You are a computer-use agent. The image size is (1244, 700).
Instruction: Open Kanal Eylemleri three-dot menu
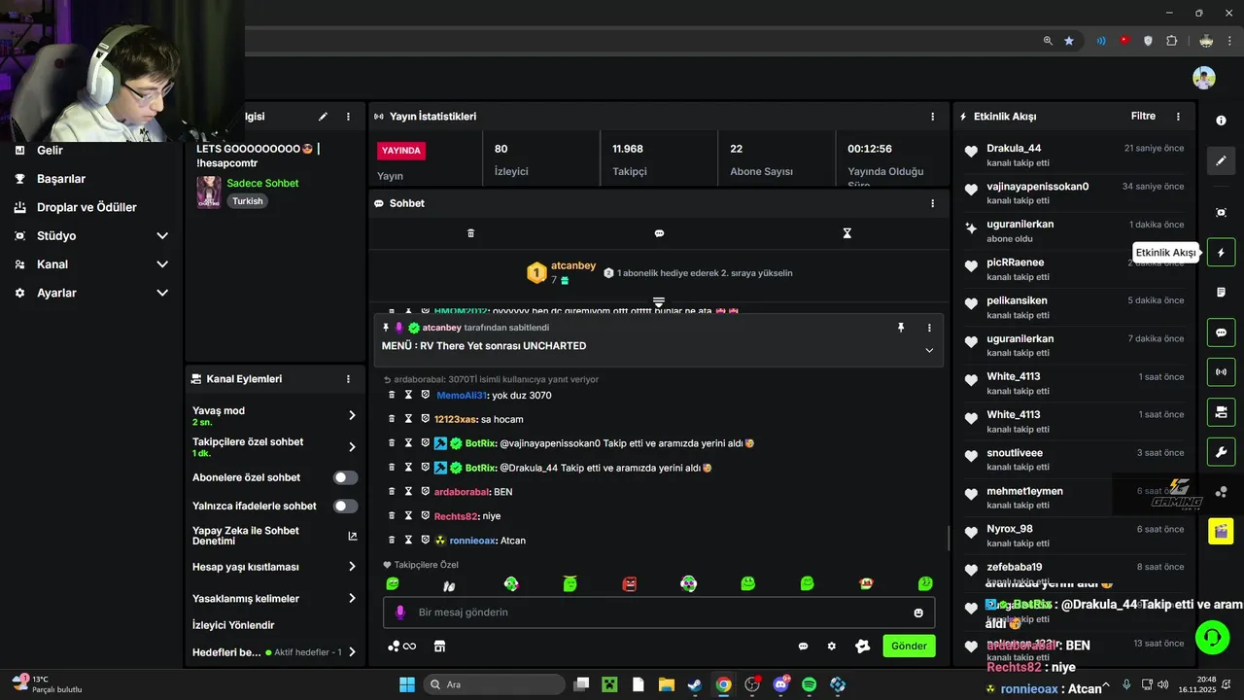348,379
